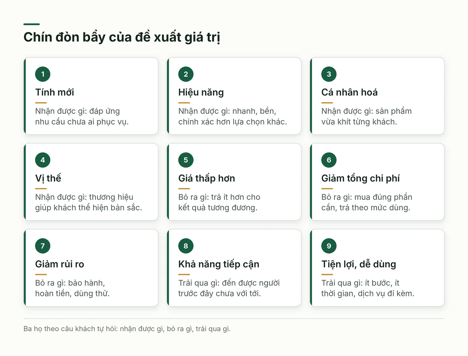
Task: Click the Vị thế heading
Action: coord(48,178)
